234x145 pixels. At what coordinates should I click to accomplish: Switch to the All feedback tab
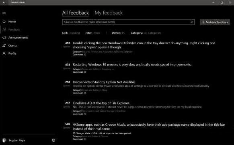[x=76, y=13]
